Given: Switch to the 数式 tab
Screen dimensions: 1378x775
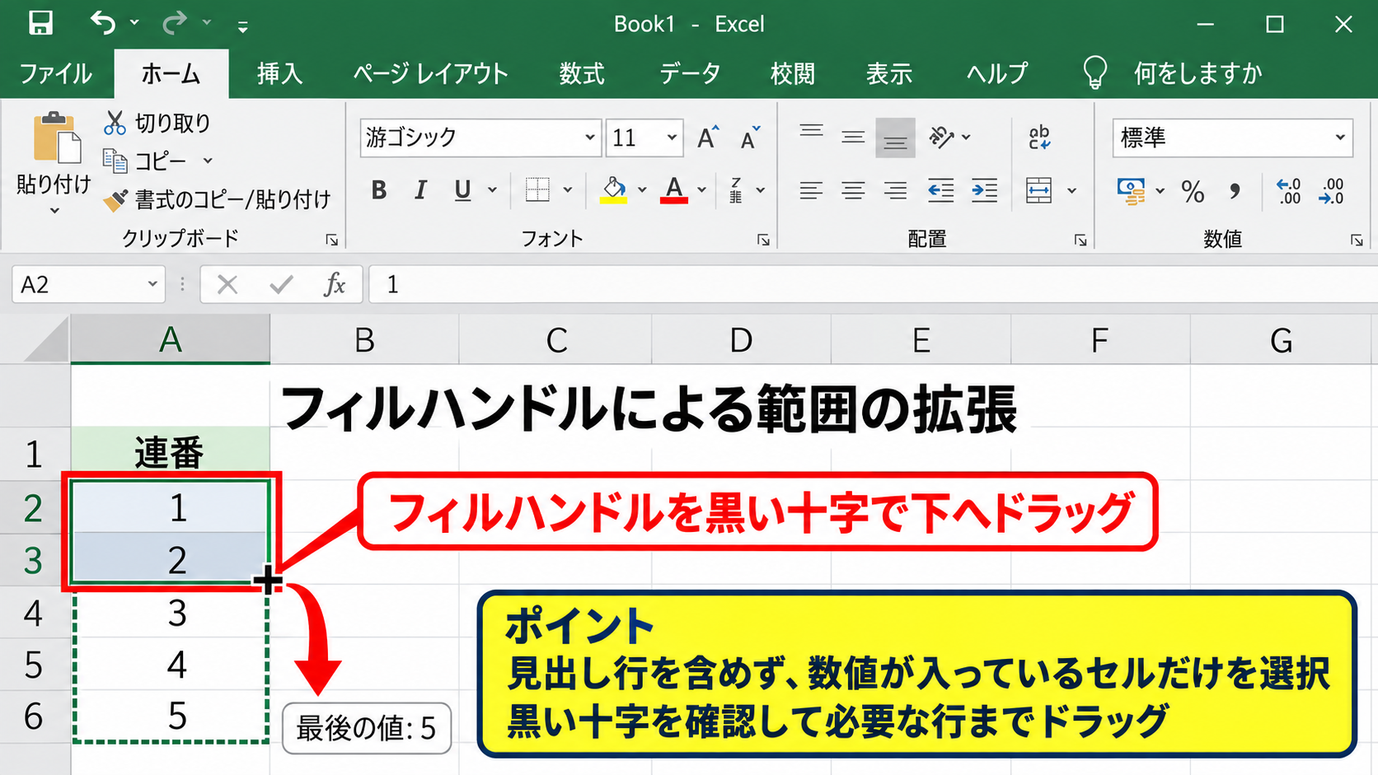Looking at the screenshot, I should pos(582,73).
